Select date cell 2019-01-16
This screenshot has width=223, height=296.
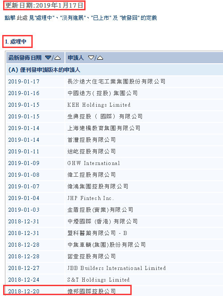24,93
